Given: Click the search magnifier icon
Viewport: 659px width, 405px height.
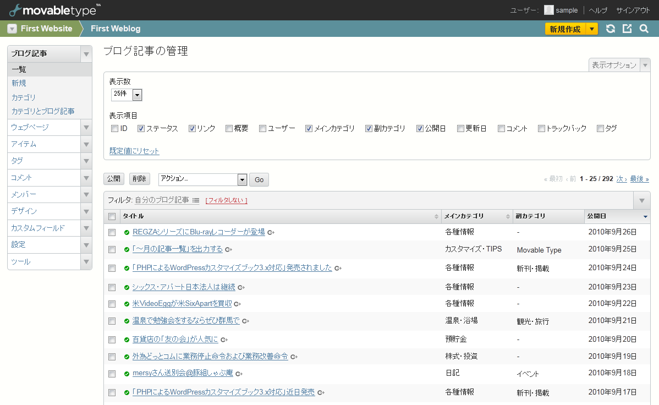Looking at the screenshot, I should coord(644,29).
